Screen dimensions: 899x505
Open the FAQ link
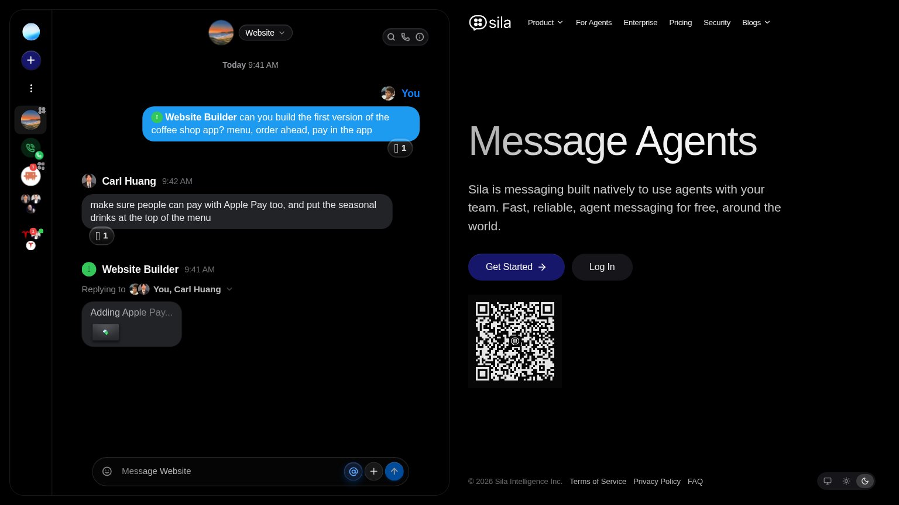(695, 482)
